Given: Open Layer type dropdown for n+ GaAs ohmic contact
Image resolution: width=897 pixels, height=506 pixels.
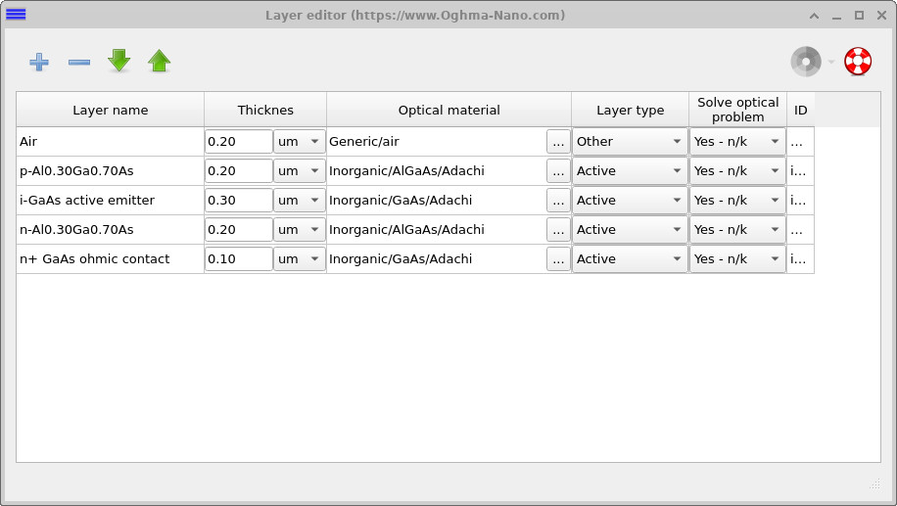Looking at the screenshot, I should pyautogui.click(x=630, y=258).
